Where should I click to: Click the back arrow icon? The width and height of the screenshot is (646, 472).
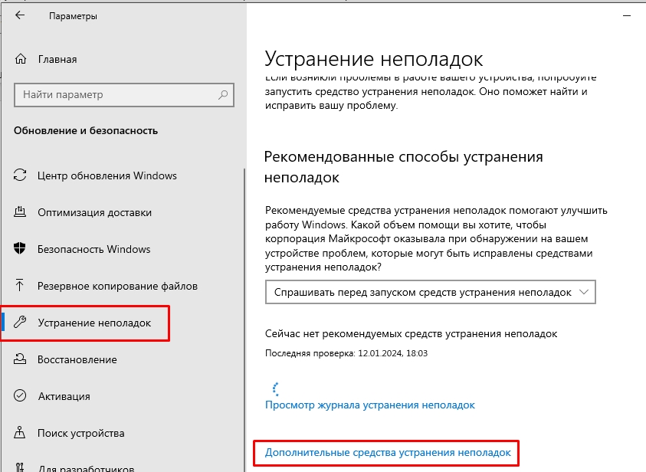point(21,15)
